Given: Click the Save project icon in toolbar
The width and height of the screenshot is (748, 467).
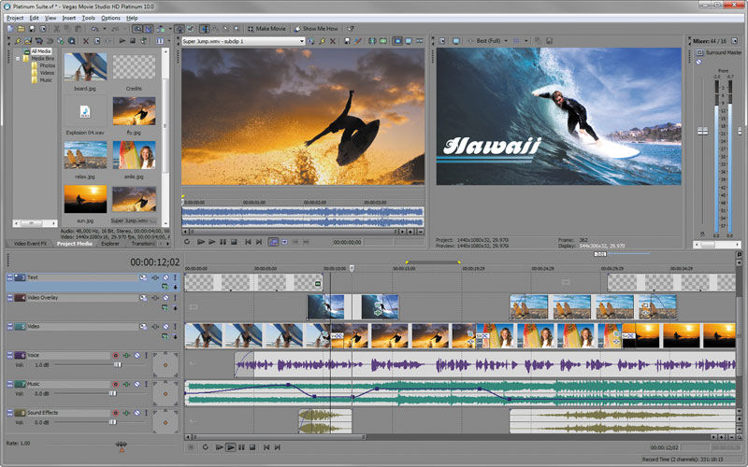Looking at the screenshot, I should pyautogui.click(x=32, y=29).
